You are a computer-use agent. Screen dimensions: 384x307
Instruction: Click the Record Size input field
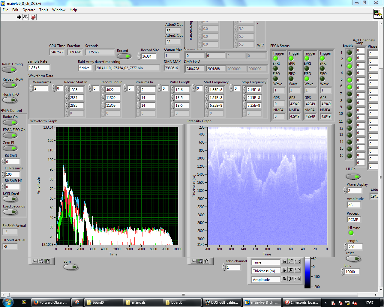pyautogui.click(x=149, y=56)
